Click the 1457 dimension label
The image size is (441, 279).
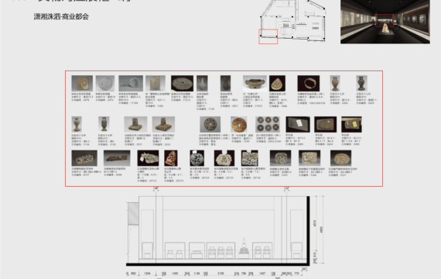pos(262,274)
